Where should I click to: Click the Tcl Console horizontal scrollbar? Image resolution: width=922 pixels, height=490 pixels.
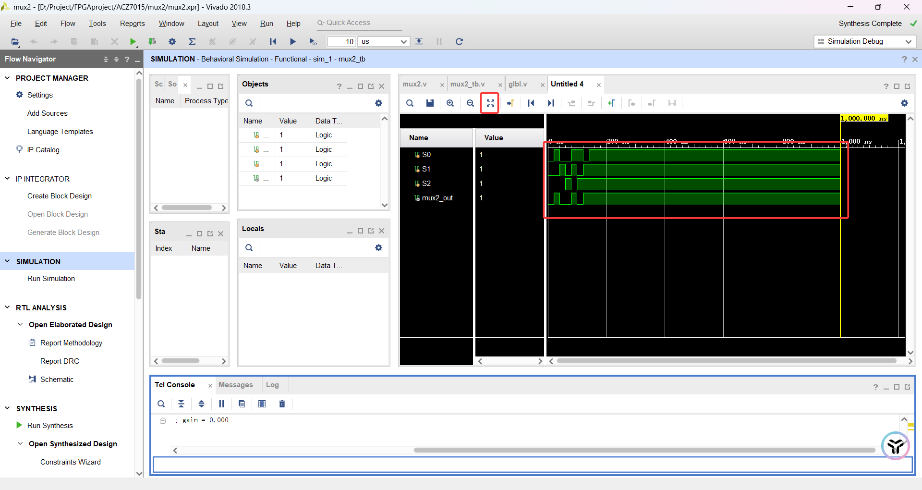click(644, 450)
